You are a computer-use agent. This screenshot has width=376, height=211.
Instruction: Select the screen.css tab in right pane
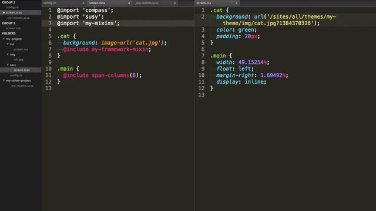204,3
